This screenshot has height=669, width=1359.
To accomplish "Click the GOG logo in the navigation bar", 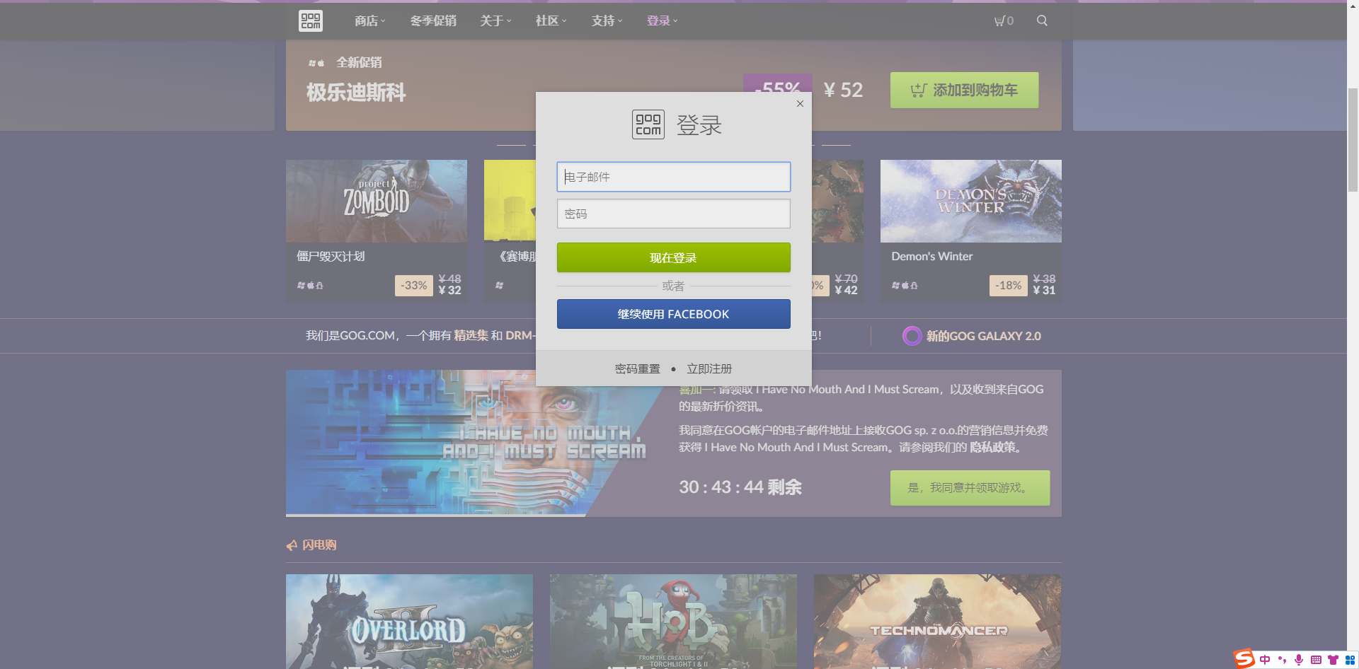I will (310, 21).
